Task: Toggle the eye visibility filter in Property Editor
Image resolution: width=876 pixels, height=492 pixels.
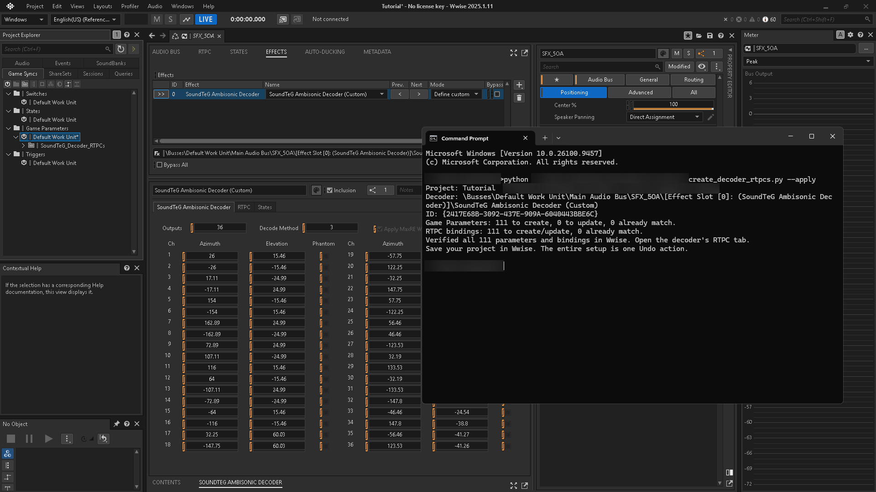Action: pos(702,67)
